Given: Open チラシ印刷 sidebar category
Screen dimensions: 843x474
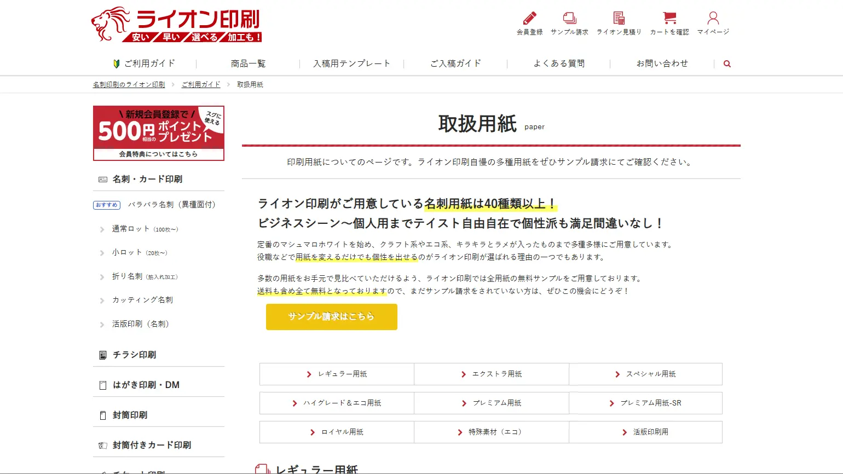Looking at the screenshot, I should (134, 355).
